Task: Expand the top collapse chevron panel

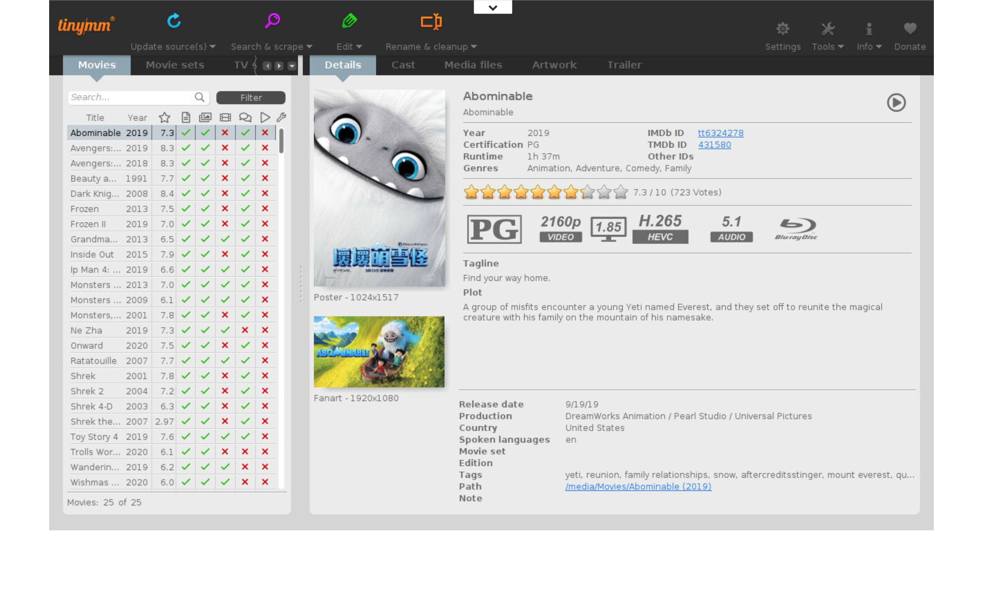Action: (493, 7)
